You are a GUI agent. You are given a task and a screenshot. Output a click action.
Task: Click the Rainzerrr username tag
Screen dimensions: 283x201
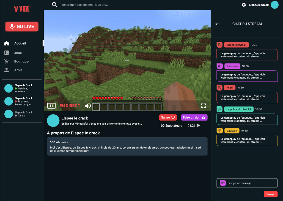pos(232,66)
